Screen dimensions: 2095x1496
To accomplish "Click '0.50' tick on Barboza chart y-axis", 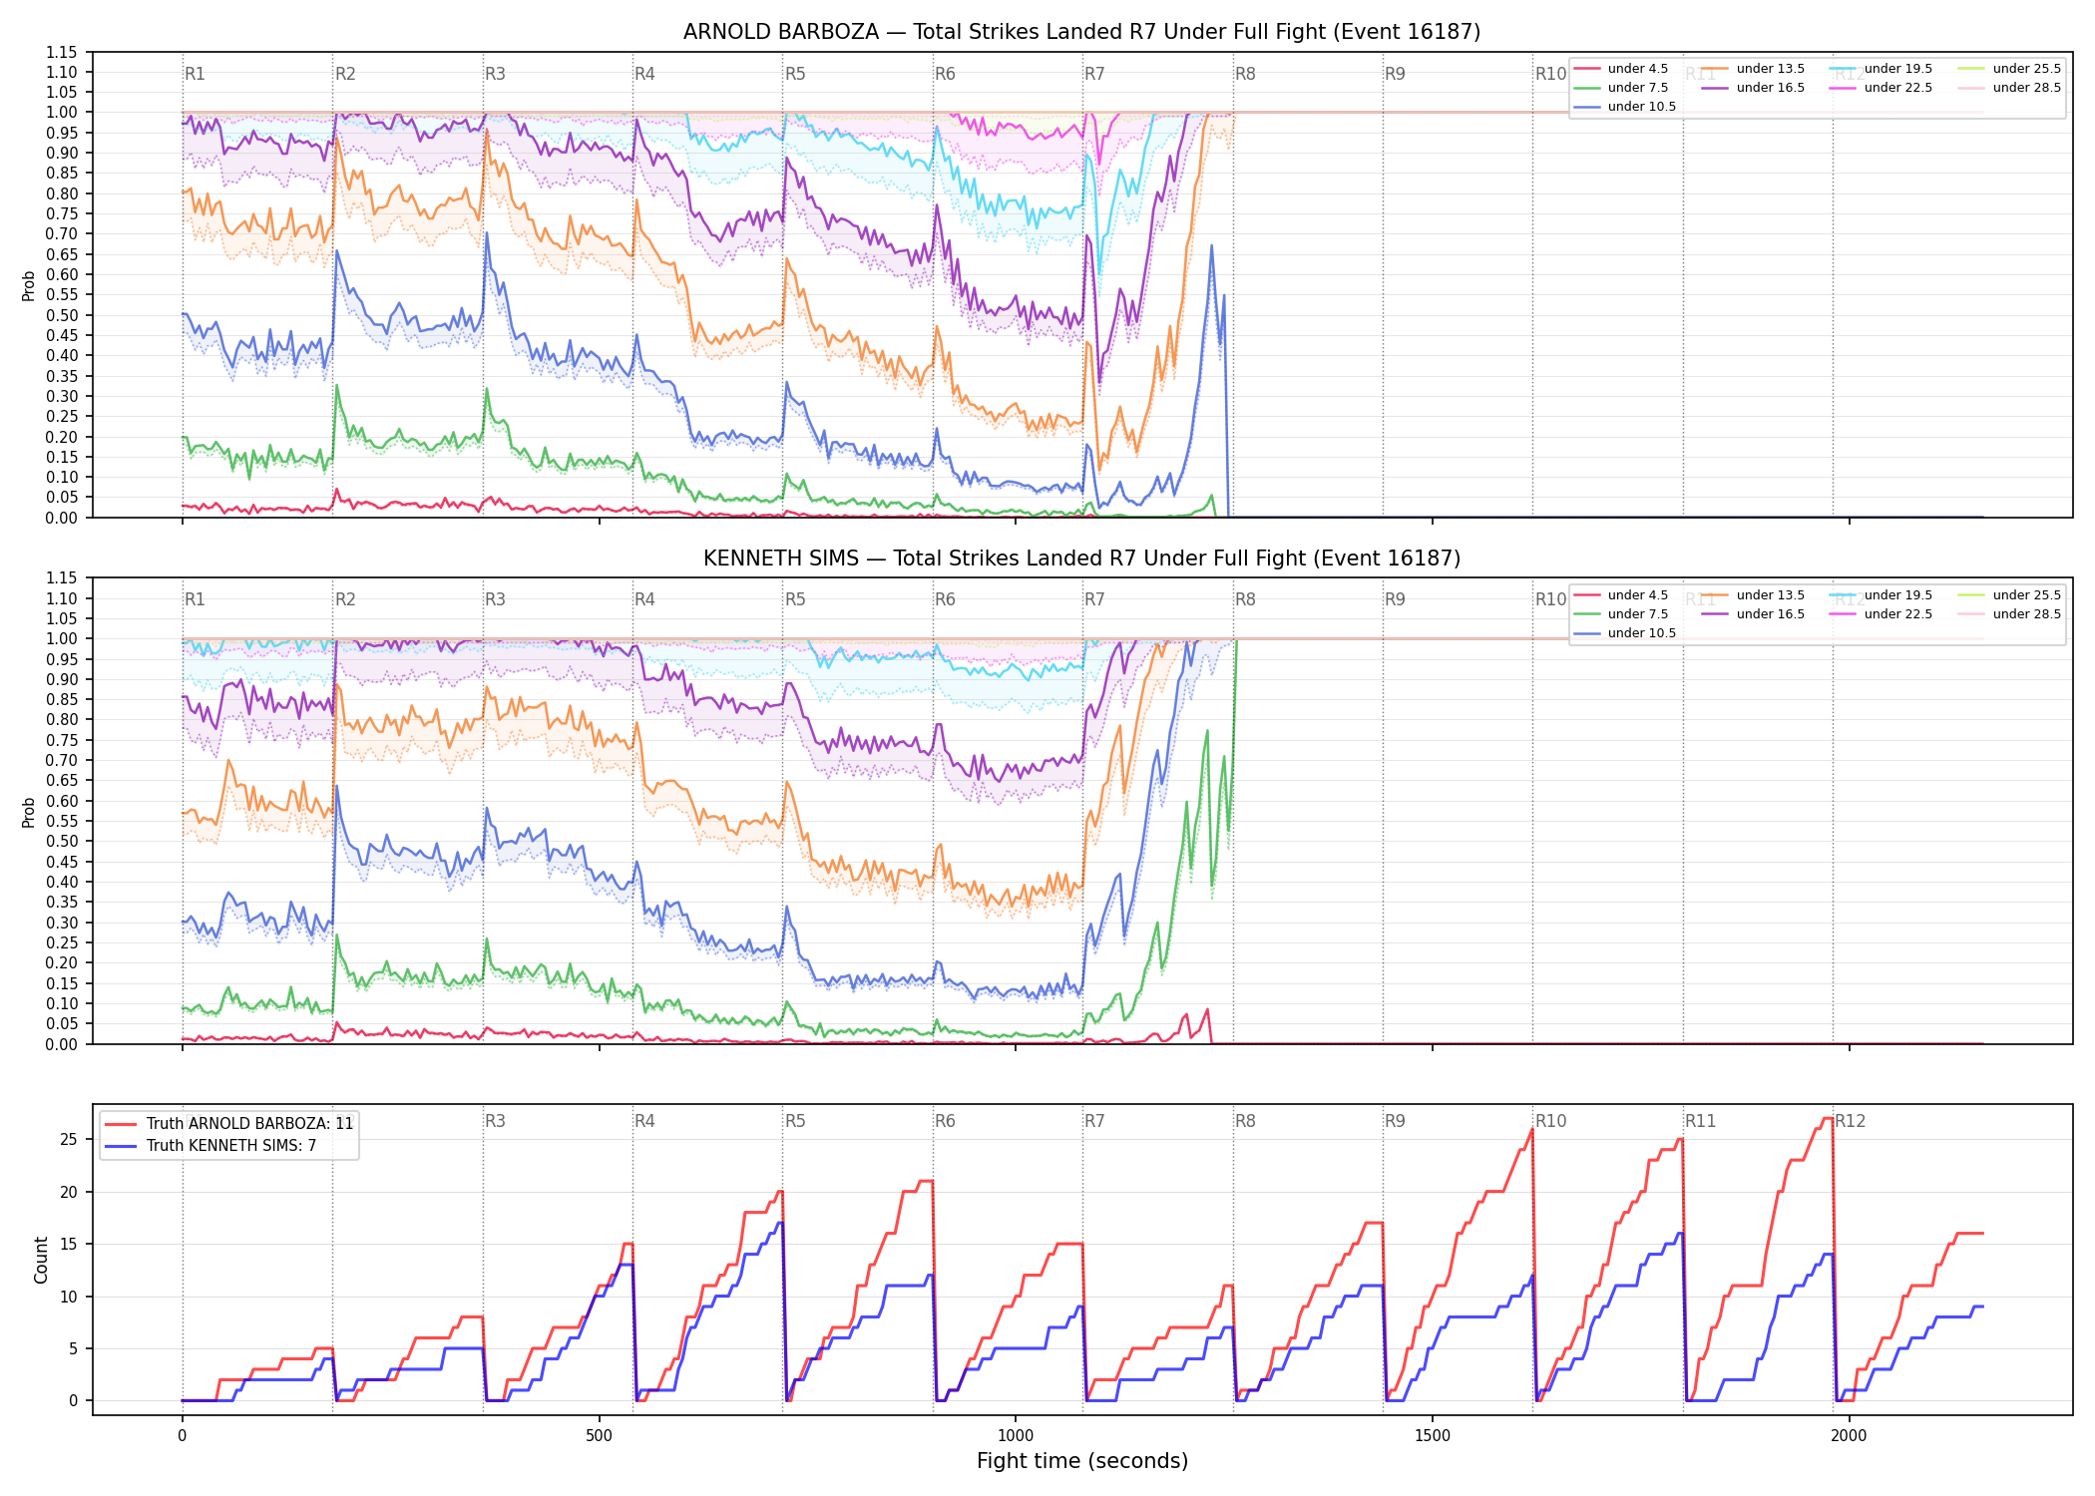I will click(x=62, y=315).
